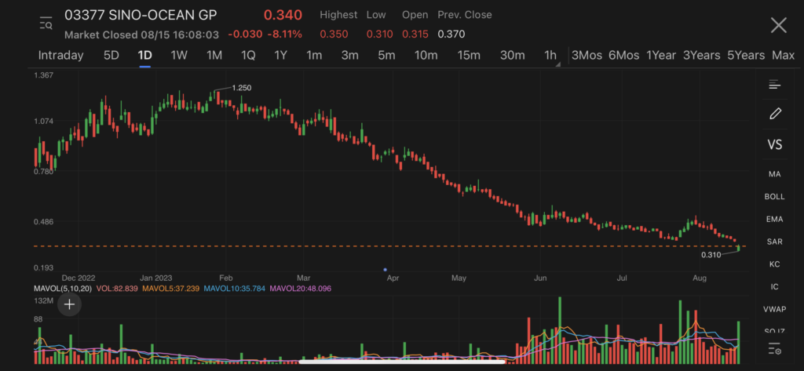Screen dimensions: 804x371
Task: Select the 3m minute timeframe
Action: click(x=349, y=56)
